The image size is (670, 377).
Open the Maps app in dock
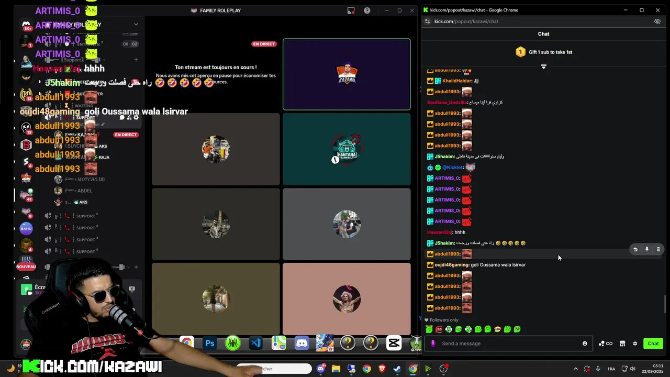[279, 343]
